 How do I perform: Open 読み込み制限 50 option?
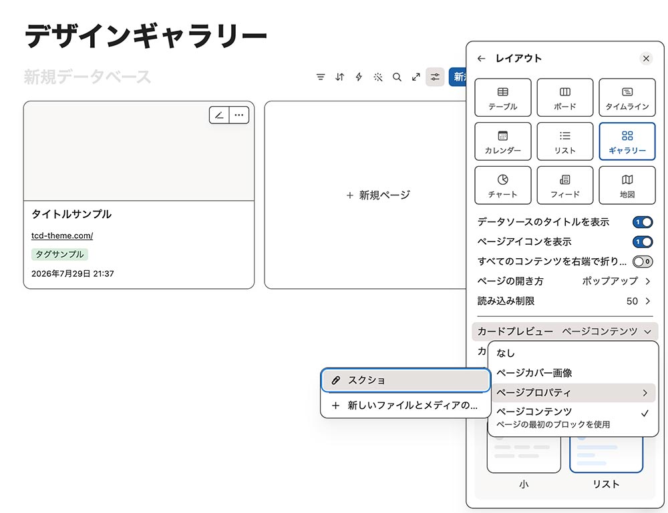(564, 301)
